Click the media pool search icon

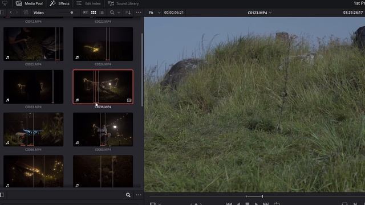(112, 13)
